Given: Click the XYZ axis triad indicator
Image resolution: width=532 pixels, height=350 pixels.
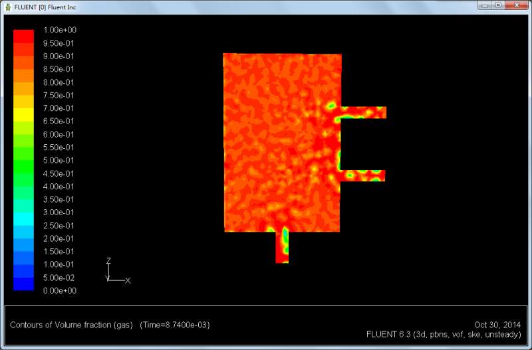Looking at the screenshot, I should pyautogui.click(x=118, y=271).
